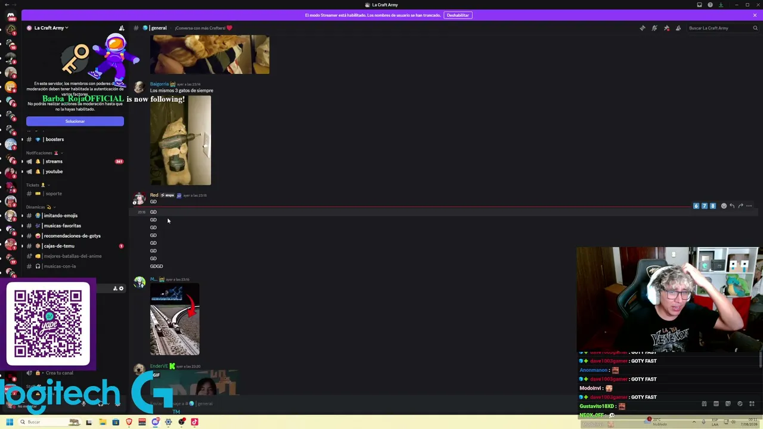Open the Brave browser taskbar icon
Viewport: 763px width, 429px height.
129,422
